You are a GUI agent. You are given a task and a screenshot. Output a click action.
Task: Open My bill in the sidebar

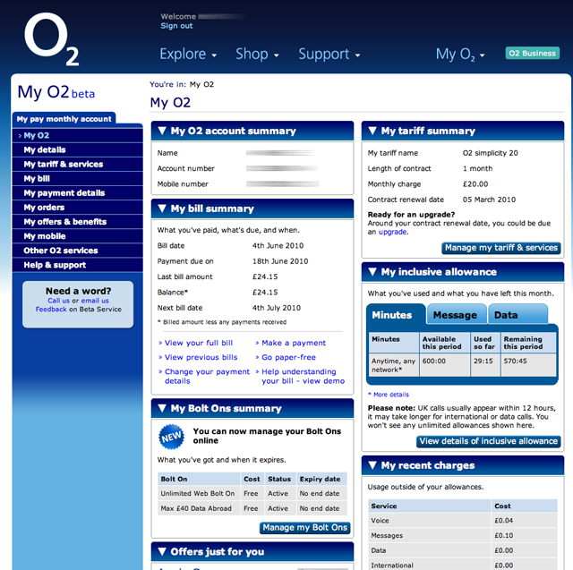[x=78, y=179]
